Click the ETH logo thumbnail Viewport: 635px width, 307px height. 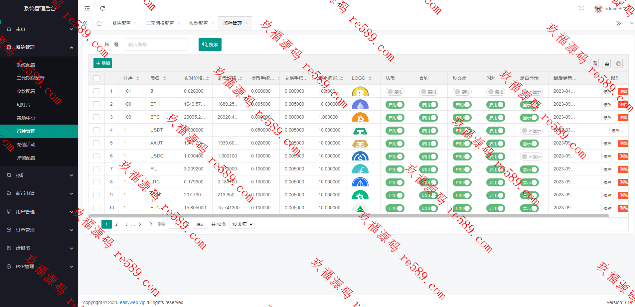(360, 104)
